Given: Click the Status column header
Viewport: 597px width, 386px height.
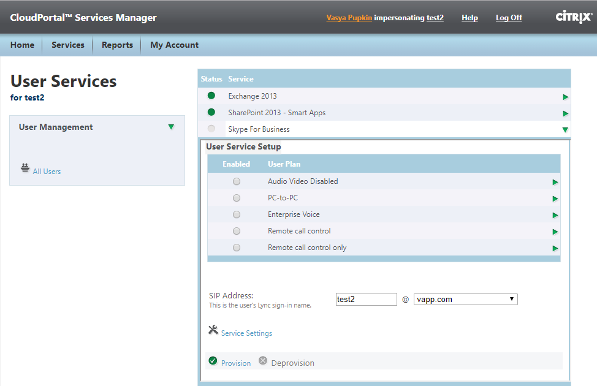Looking at the screenshot, I should coord(211,79).
